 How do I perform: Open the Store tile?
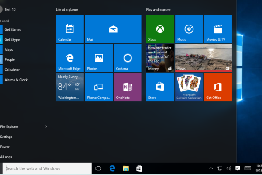click(160, 87)
